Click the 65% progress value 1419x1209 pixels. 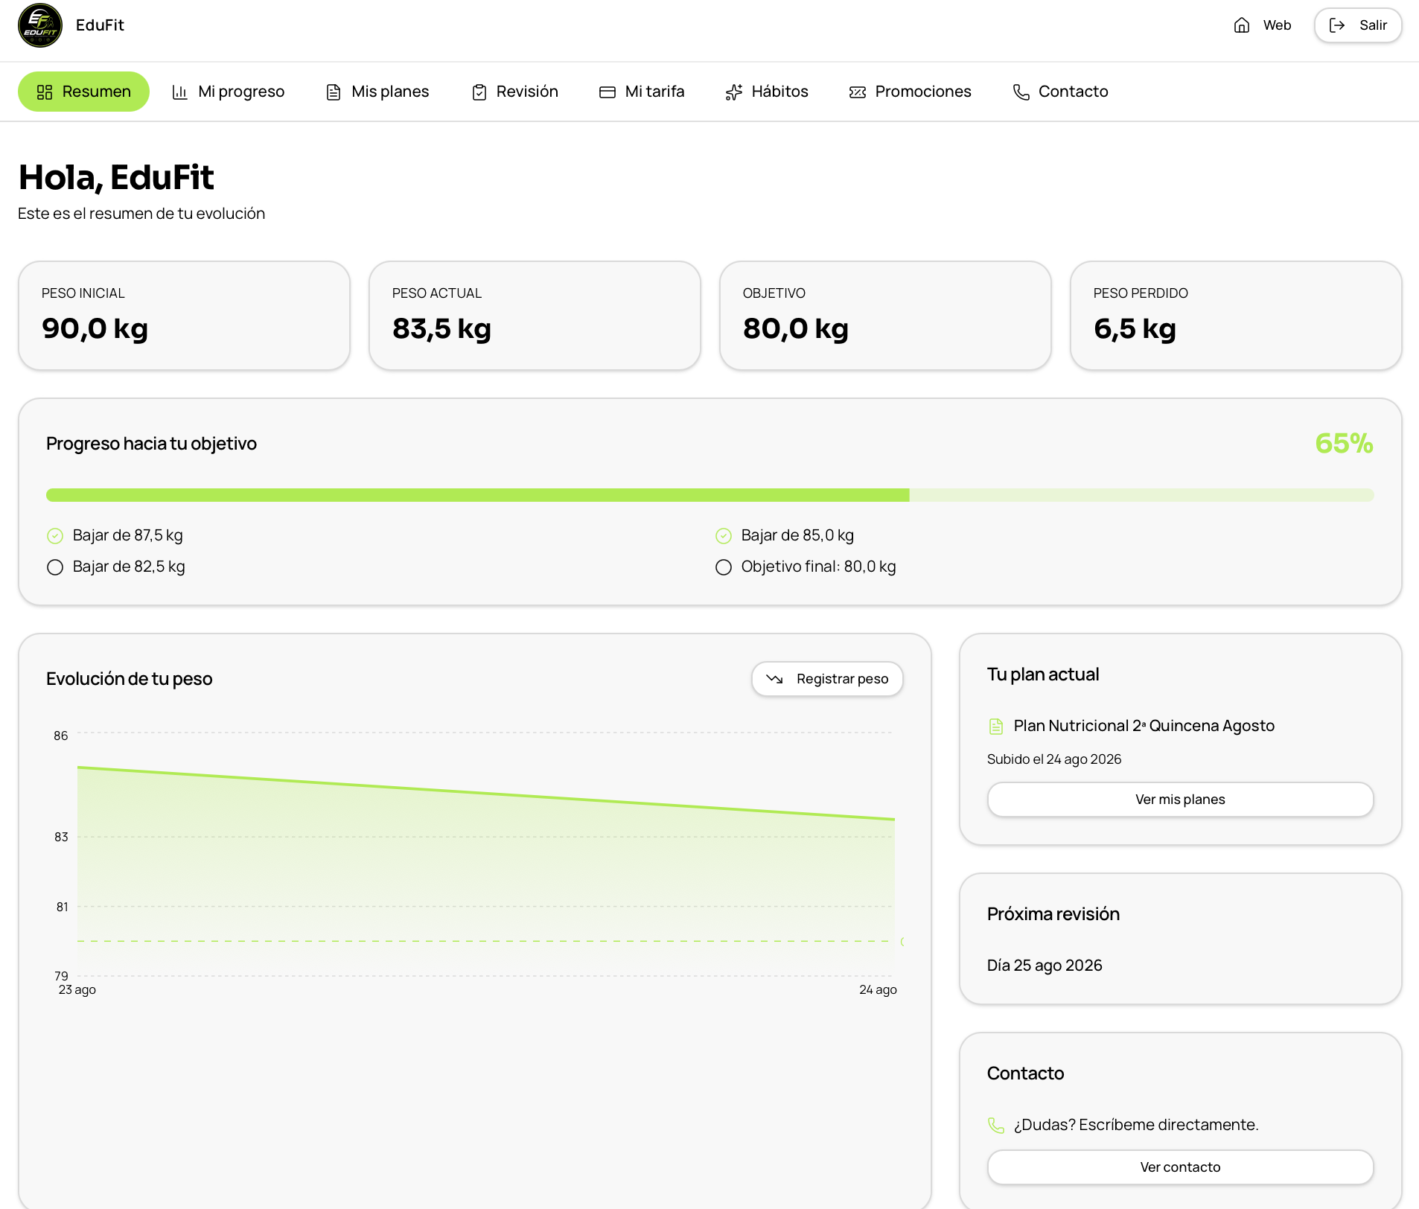point(1344,444)
